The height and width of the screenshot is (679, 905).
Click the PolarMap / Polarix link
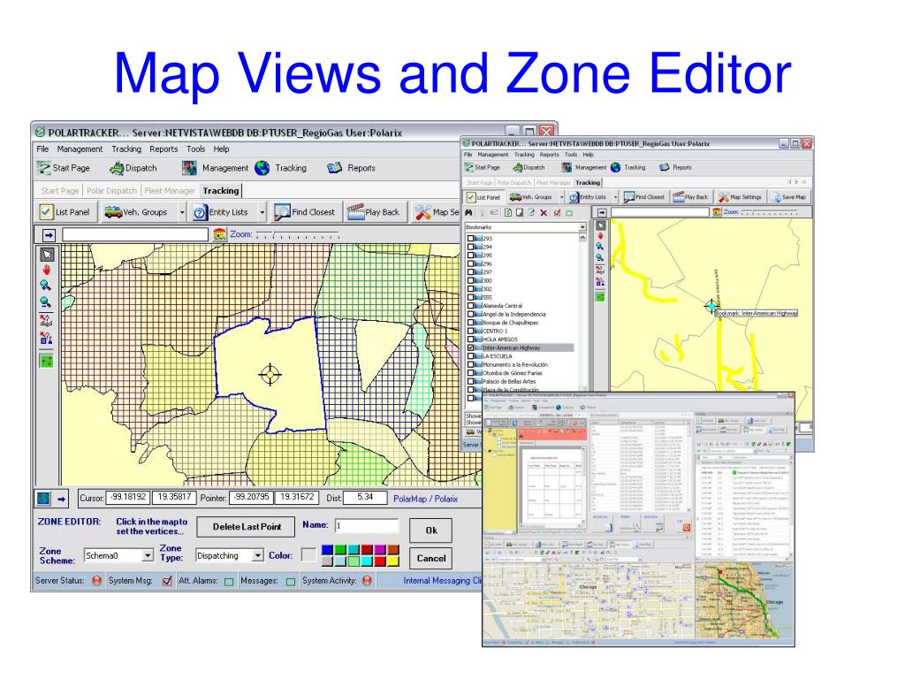tap(425, 499)
